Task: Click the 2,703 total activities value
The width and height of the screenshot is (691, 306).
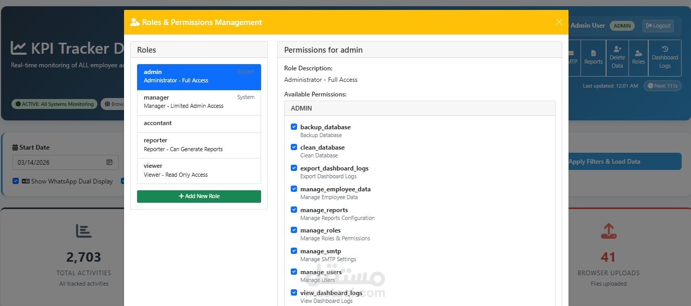Action: coord(84,257)
